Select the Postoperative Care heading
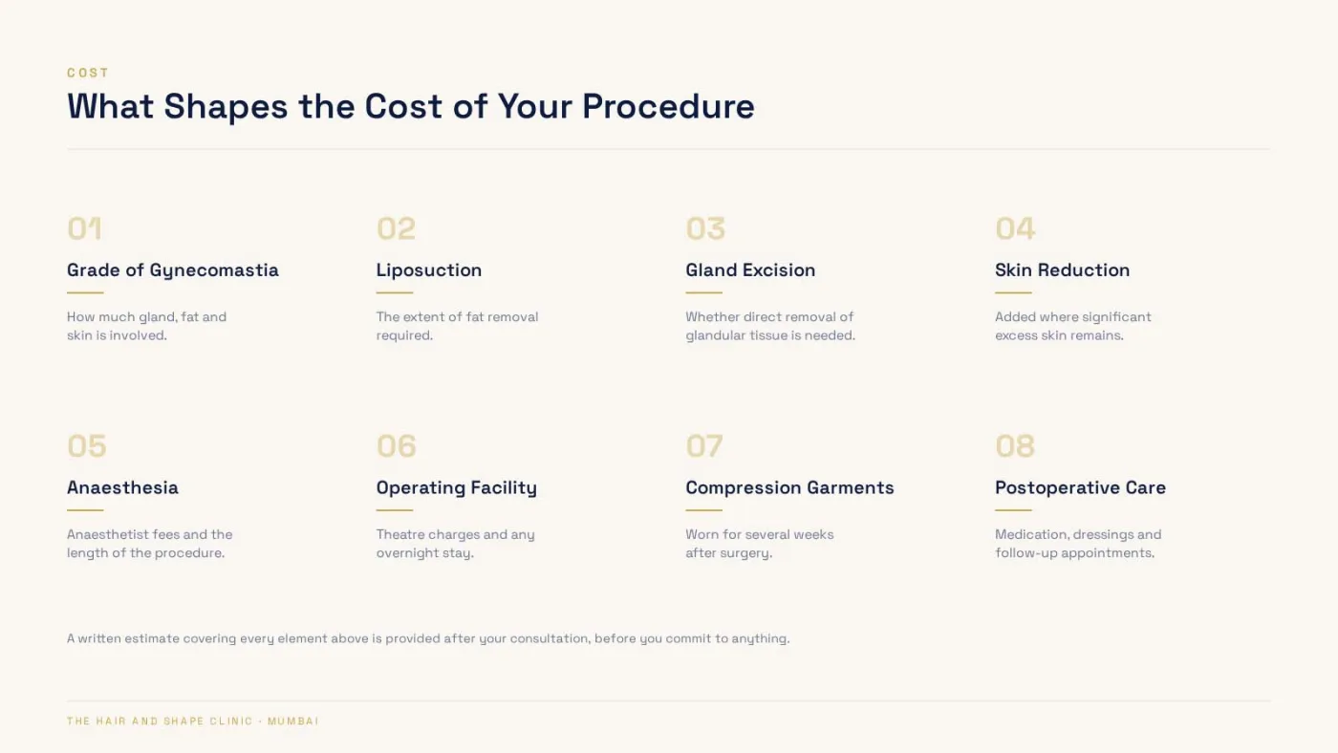The image size is (1338, 753). click(x=1080, y=488)
